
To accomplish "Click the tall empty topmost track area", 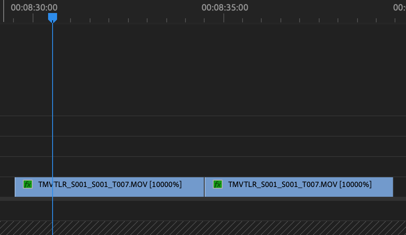I will [203, 70].
